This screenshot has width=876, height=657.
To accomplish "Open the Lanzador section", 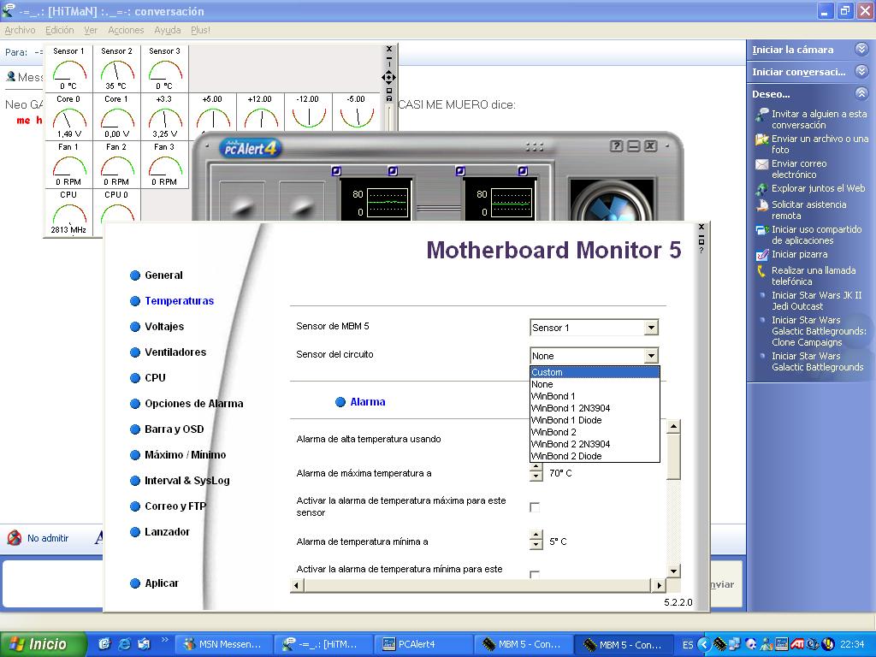I will click(x=160, y=532).
